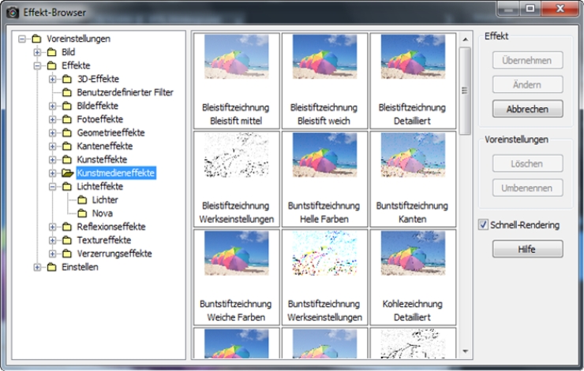Click the Effekt-Browser camera icon in title bar
Screen dimensions: 584x371
[x=13, y=13]
